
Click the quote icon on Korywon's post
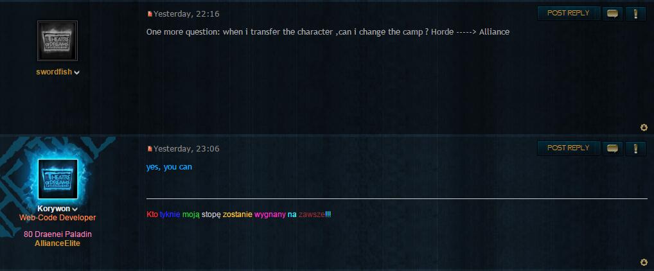click(612, 148)
